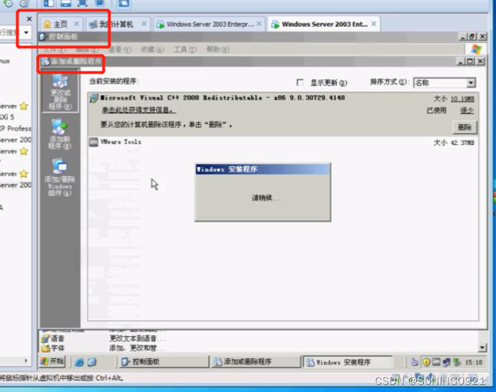This screenshot has height=392, width=496.
Task: Click the VMware Tools program icon
Action: coord(93,142)
